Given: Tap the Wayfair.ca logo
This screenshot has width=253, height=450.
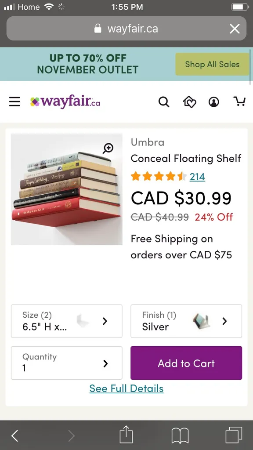Looking at the screenshot, I should (x=65, y=102).
